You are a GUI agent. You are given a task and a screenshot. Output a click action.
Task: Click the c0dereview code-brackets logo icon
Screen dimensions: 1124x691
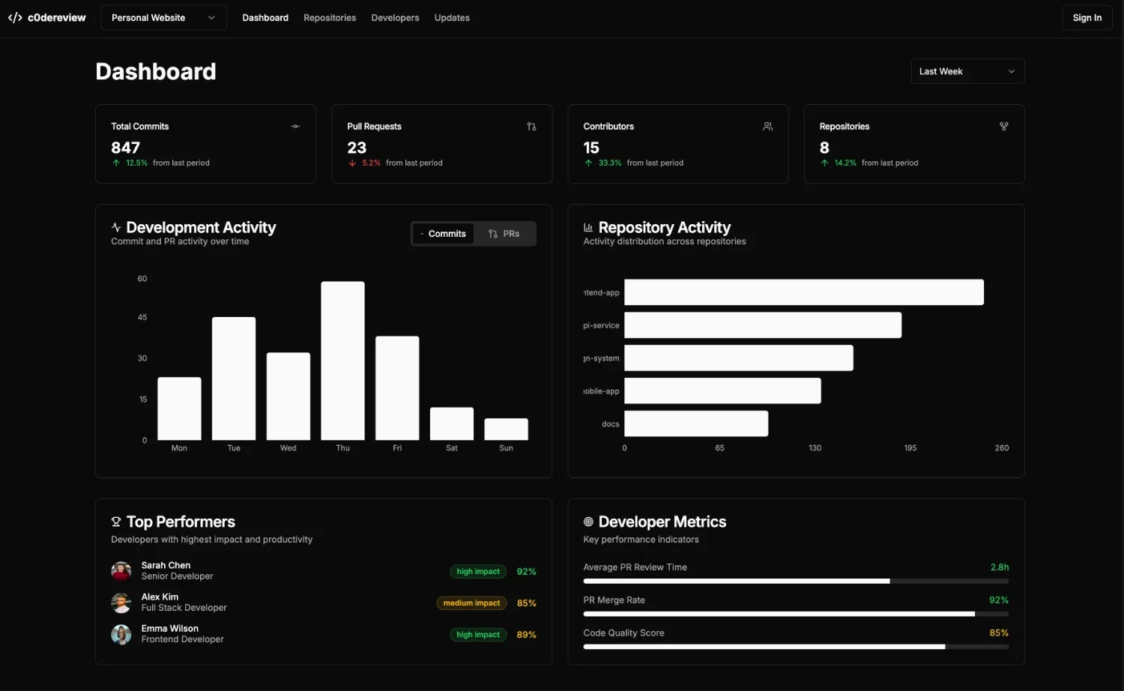(15, 18)
